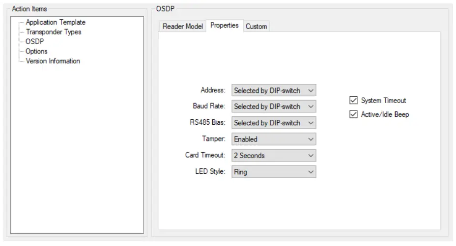Click Transponder Types in Action Items

click(x=54, y=32)
